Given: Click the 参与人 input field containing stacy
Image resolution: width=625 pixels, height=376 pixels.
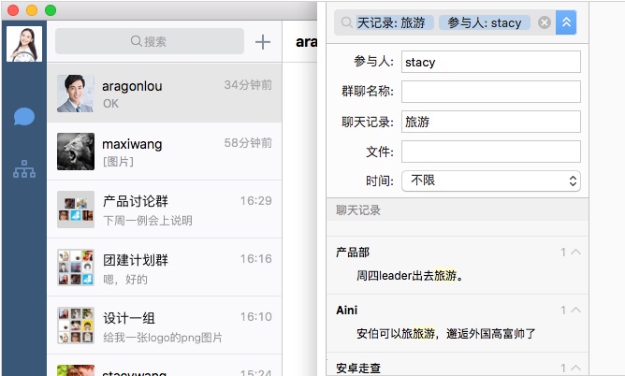Looking at the screenshot, I should point(490,62).
